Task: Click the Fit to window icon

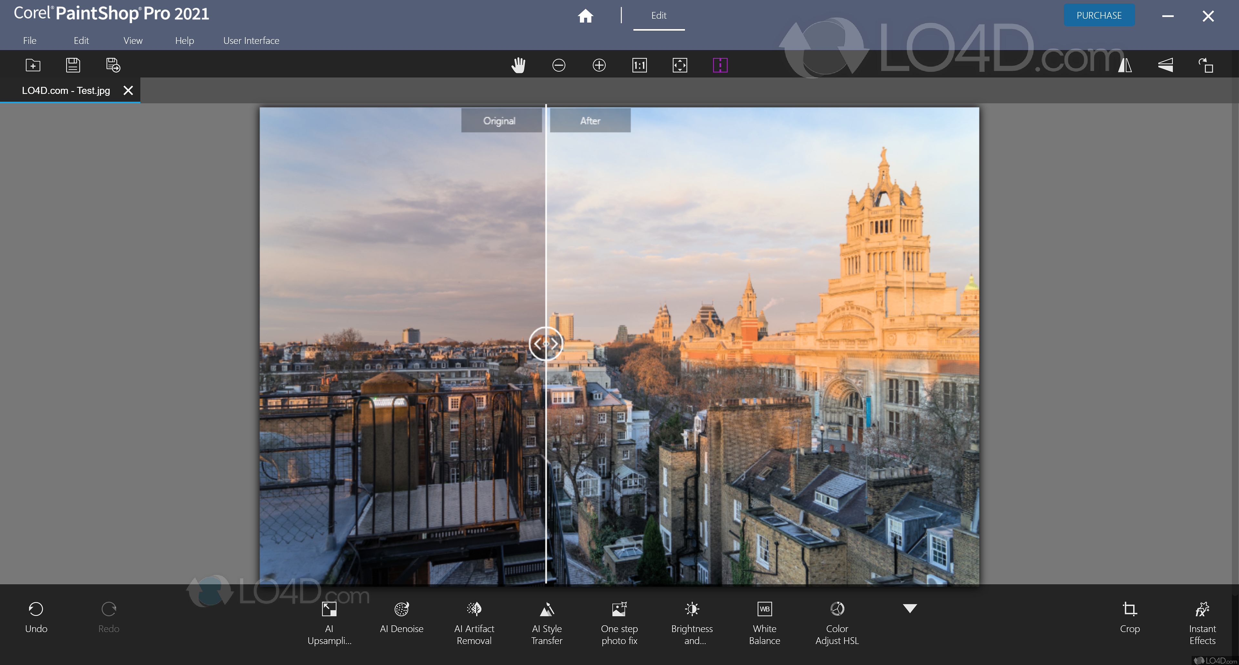Action: pos(680,65)
